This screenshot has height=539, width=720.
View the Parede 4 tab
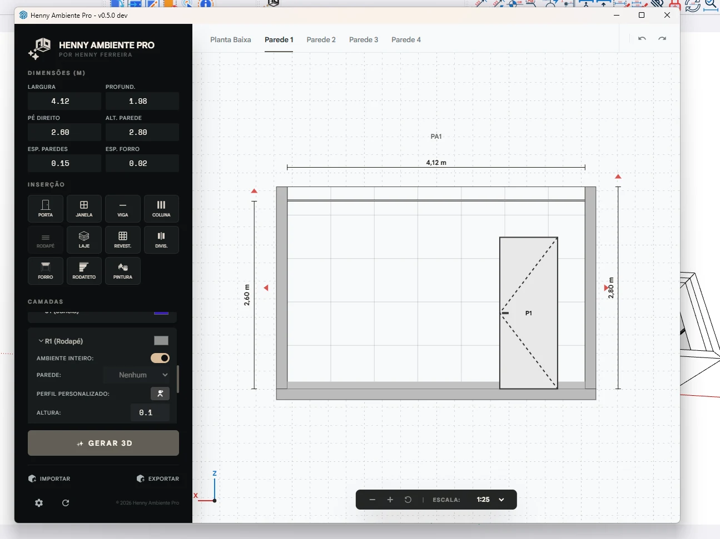pyautogui.click(x=406, y=40)
